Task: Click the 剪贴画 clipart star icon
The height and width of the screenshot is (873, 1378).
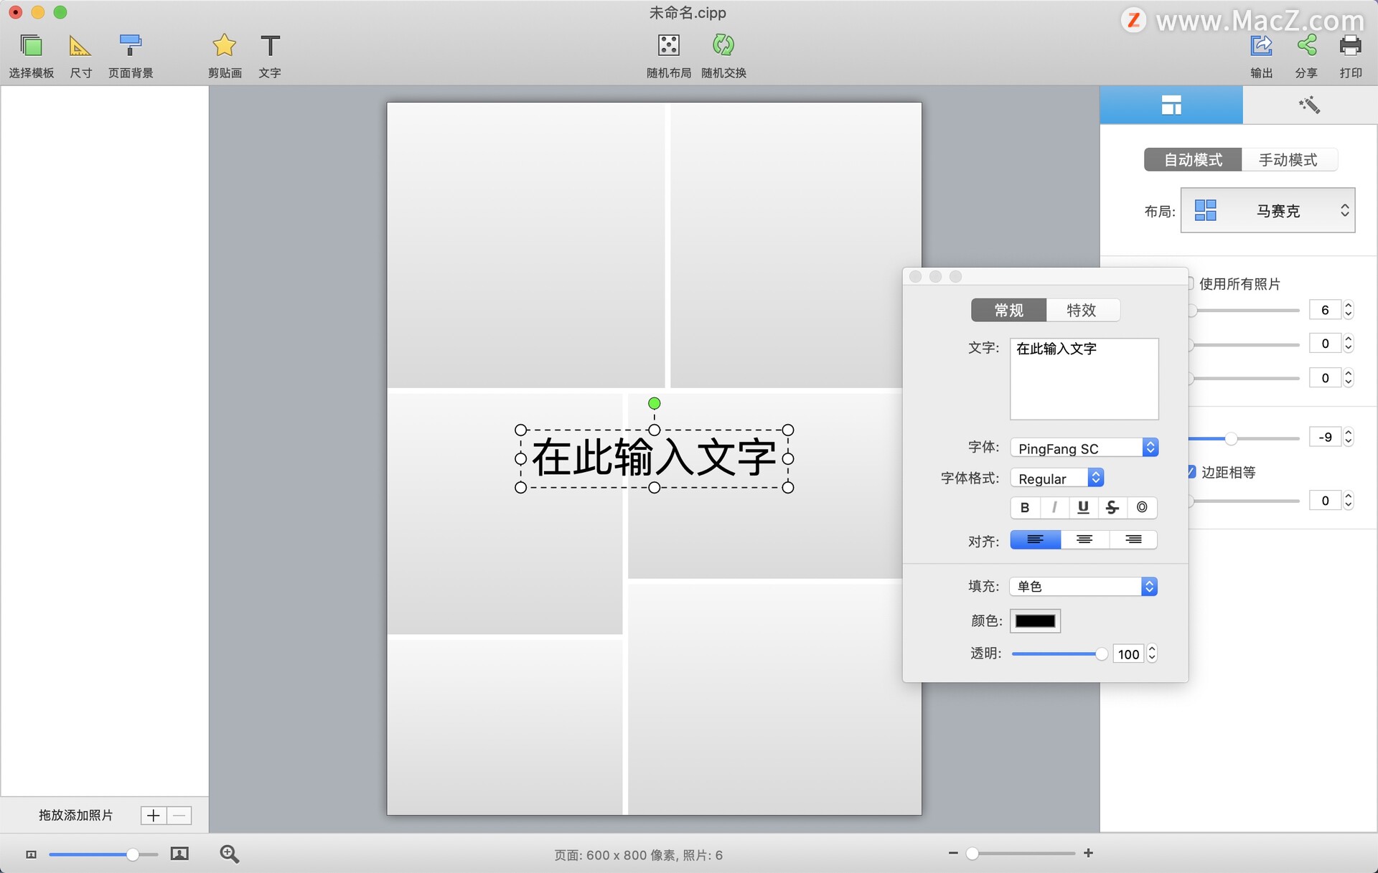Action: tap(225, 54)
